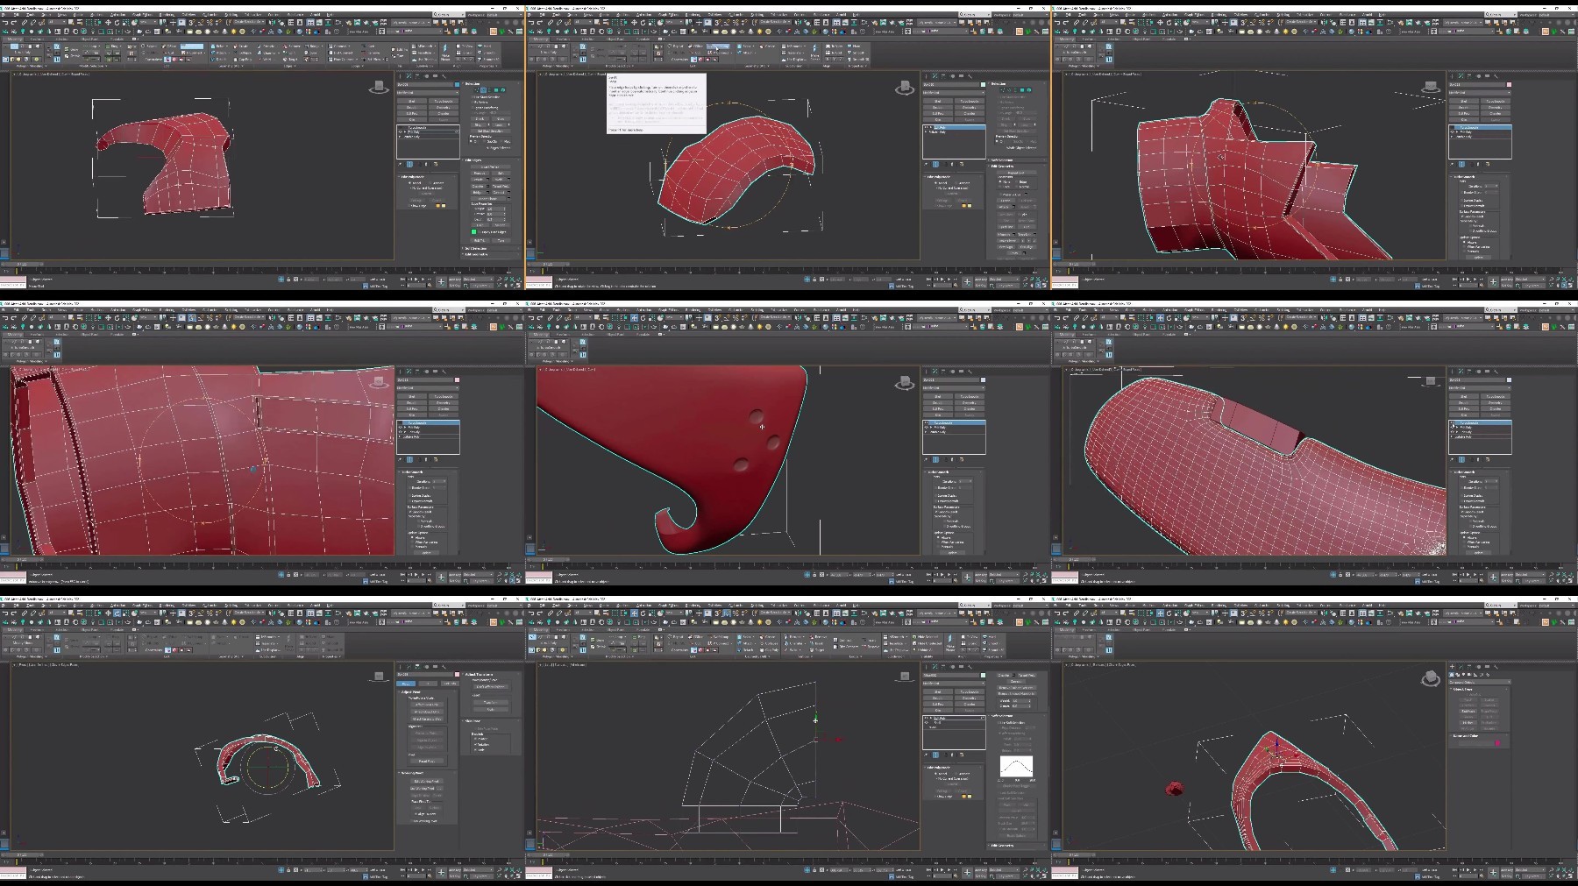Select Scale tool in the tooltip-popup screenshot
This screenshot has width=1578, height=886.
click(650, 22)
